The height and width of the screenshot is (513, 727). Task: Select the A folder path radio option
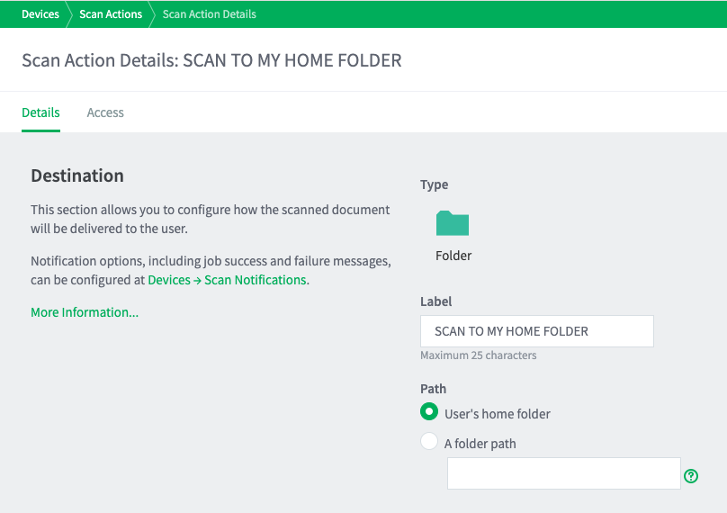coord(429,441)
